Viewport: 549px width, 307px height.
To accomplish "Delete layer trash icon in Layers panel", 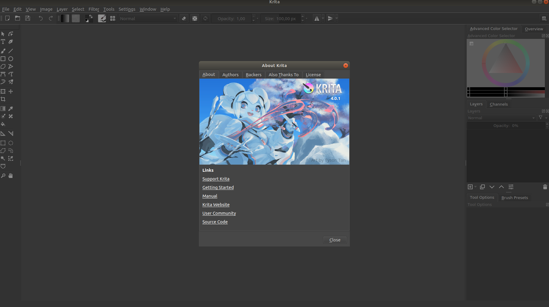I will [545, 187].
